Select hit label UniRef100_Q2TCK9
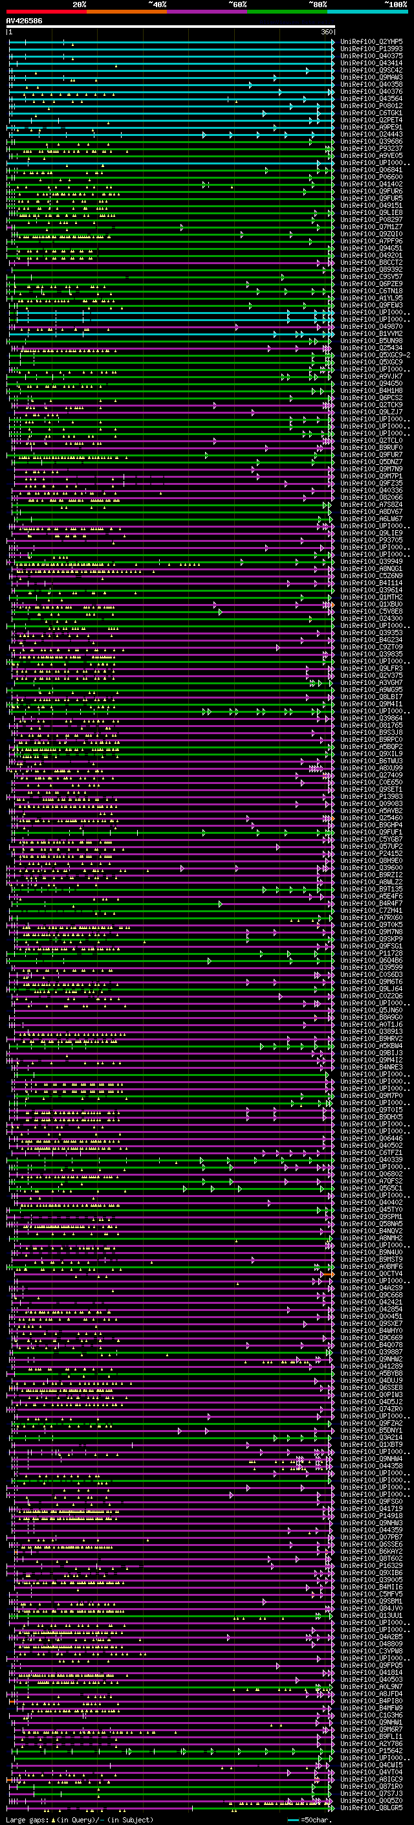This screenshot has height=1825, width=414. [x=371, y=405]
